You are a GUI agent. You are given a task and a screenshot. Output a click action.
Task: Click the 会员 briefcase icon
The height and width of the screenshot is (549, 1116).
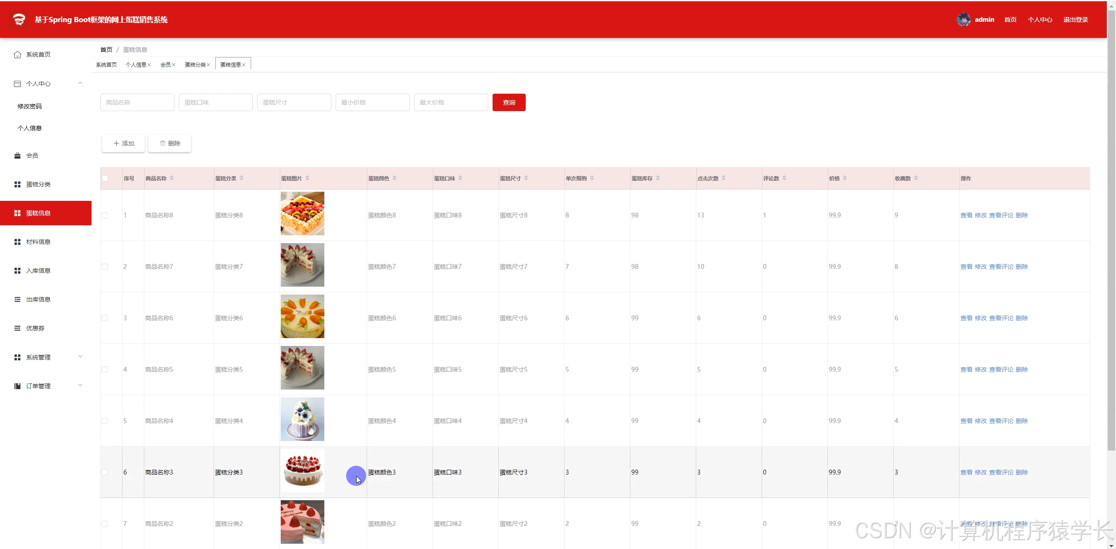click(x=17, y=156)
